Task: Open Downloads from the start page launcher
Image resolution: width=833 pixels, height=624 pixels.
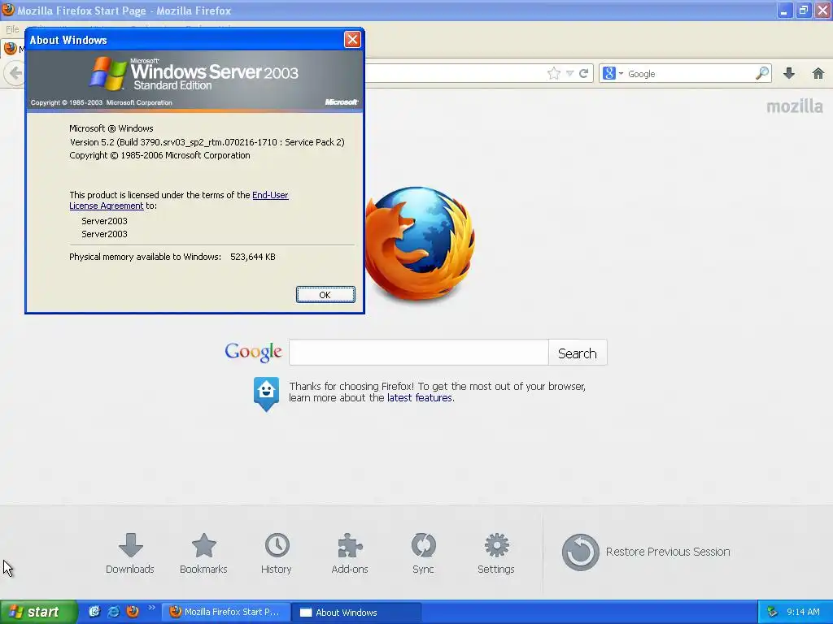Action: pyautogui.click(x=130, y=553)
